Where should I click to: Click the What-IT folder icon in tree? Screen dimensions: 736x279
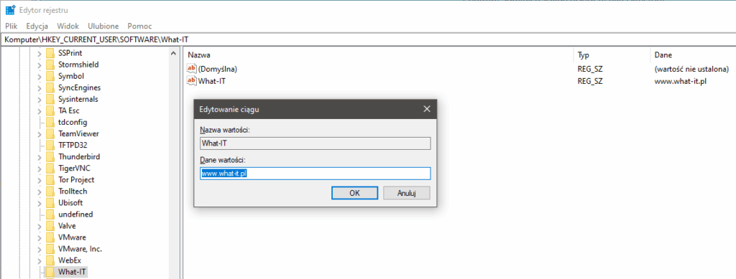point(51,272)
